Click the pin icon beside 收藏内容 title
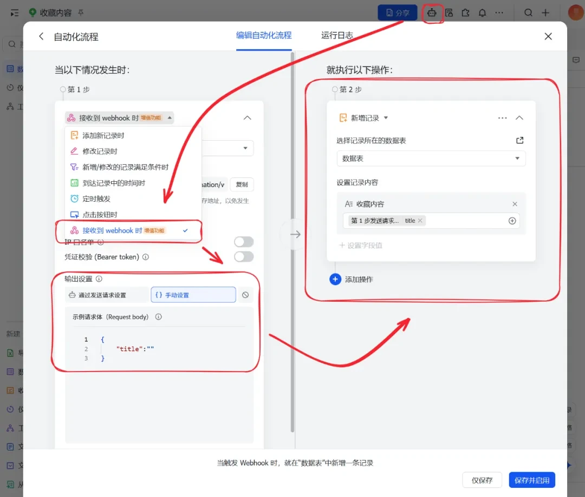This screenshot has height=497, width=585. pos(81,12)
